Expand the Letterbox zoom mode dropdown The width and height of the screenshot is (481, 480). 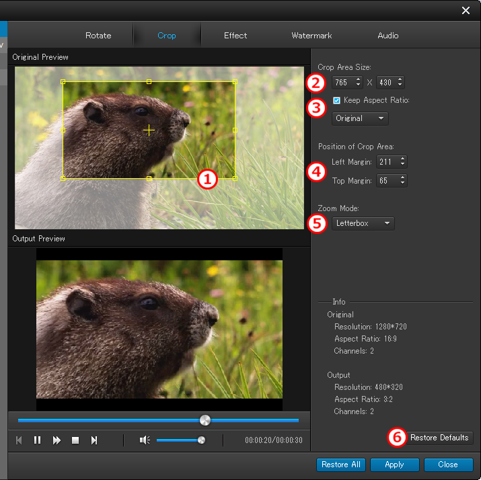point(363,223)
